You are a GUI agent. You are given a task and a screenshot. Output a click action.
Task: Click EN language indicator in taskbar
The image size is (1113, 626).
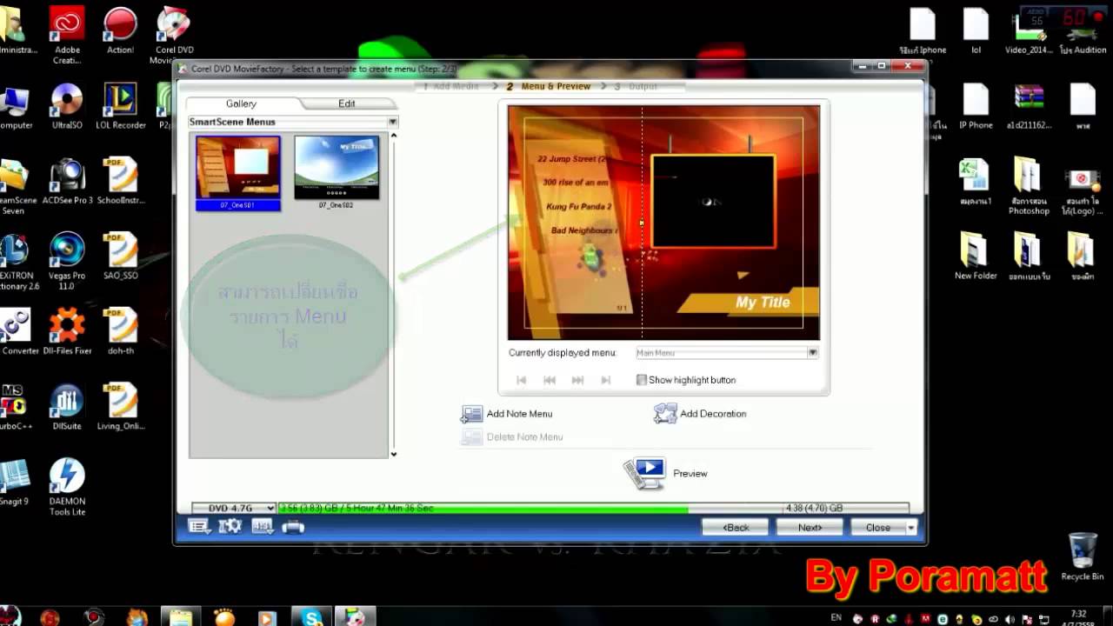click(836, 617)
